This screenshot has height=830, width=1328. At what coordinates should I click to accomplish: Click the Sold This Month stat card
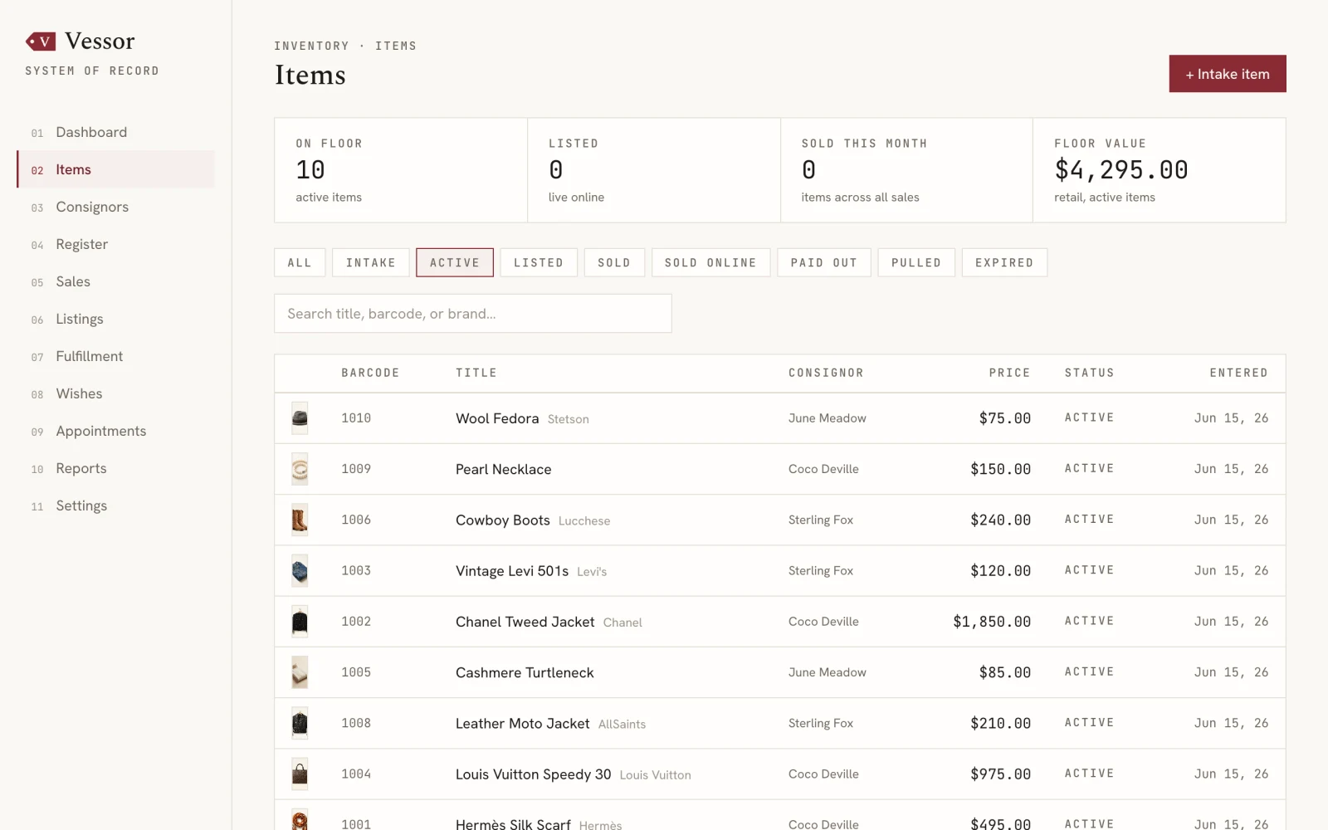[x=906, y=170]
